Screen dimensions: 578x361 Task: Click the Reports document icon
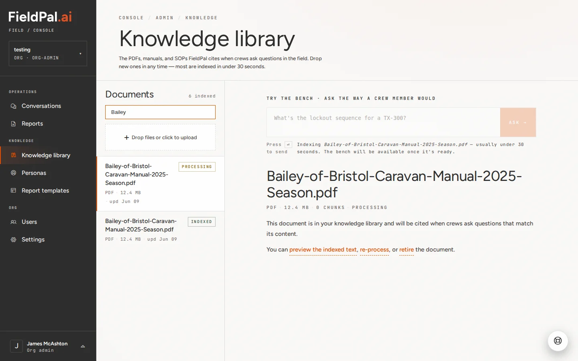click(x=13, y=124)
